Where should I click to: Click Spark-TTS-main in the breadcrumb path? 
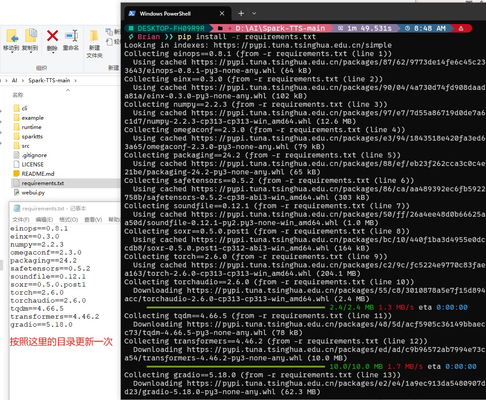tap(49, 81)
